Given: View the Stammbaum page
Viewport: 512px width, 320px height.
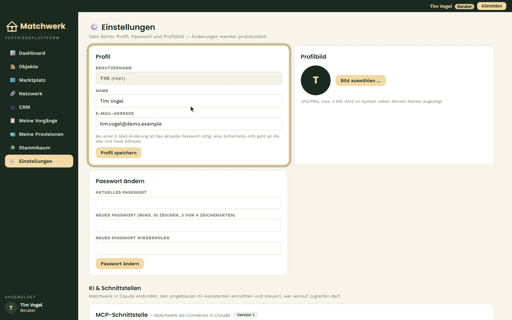Looking at the screenshot, I should click(x=39, y=148).
